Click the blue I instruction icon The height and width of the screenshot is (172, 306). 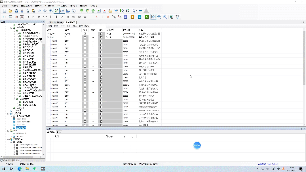click(x=125, y=17)
